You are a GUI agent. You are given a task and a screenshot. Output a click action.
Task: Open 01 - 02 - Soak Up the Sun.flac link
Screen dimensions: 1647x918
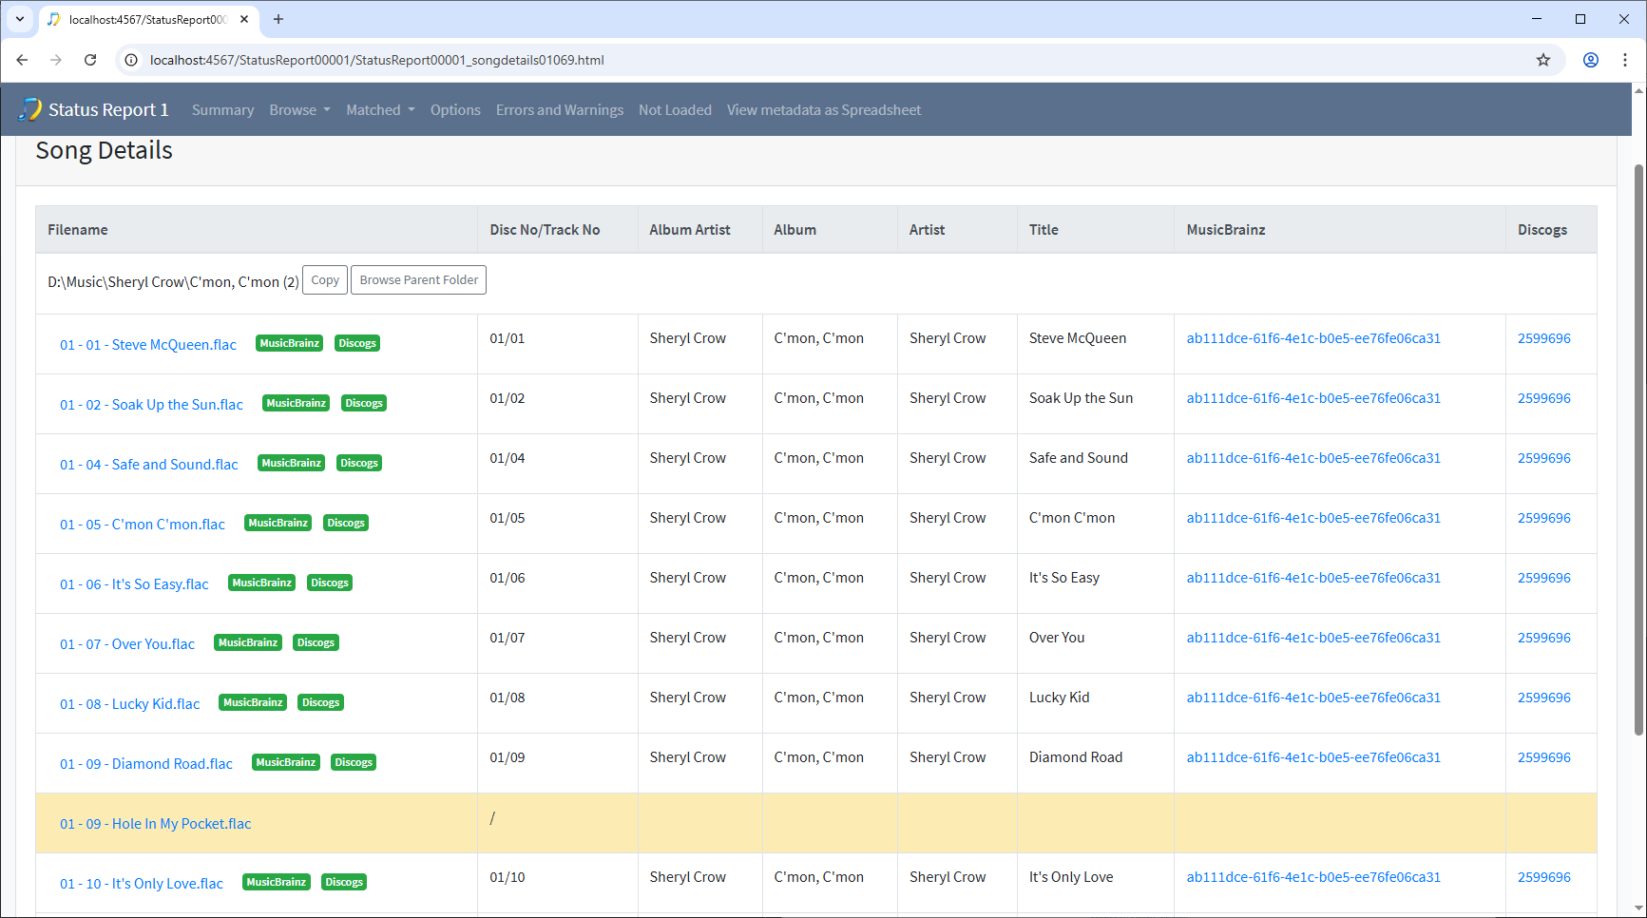coord(151,405)
